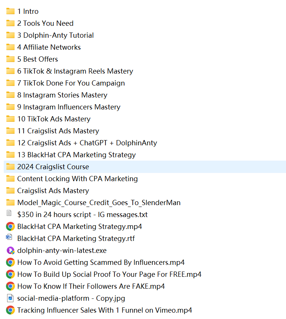The image size is (286, 319).
Task: Select '4 Affiliate Networks' folder name
Action: click(x=49, y=47)
